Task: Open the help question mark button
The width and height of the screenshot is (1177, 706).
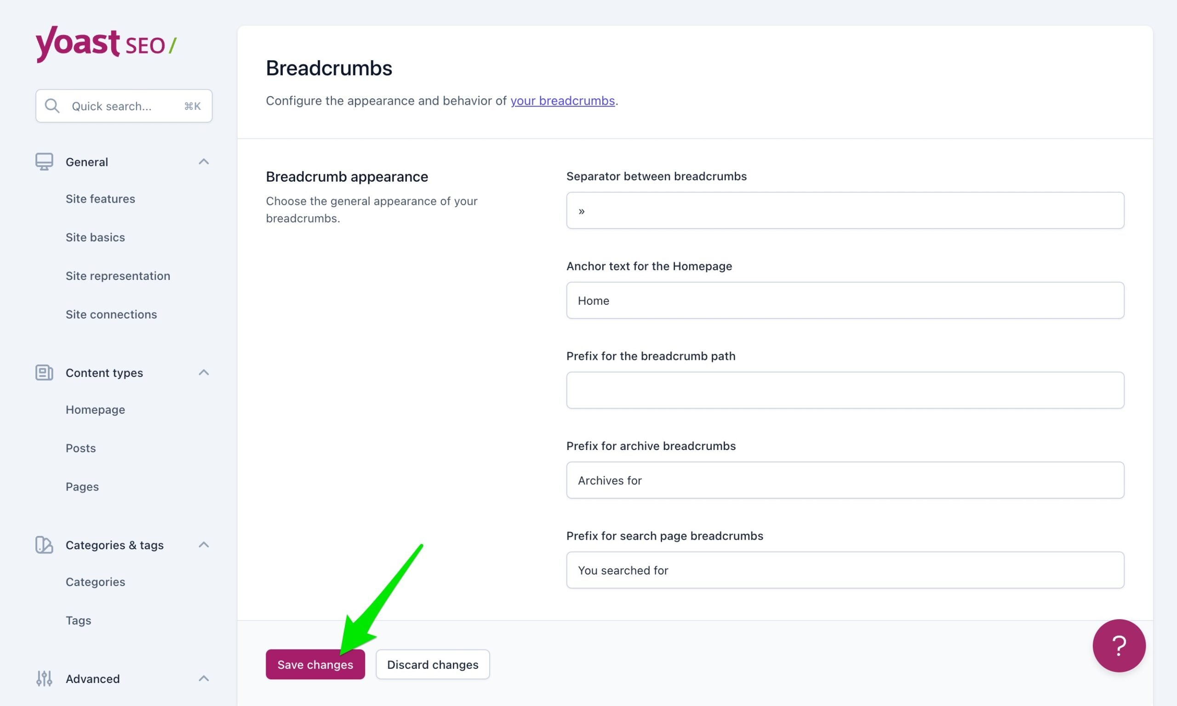Action: [1119, 646]
